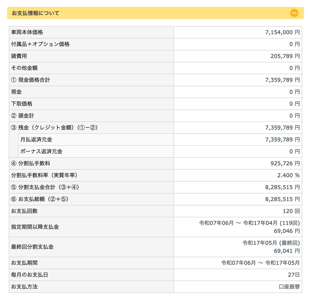Click the ③ 残金(クレジット金額) label
Screen dimensions: 311x300
[x=55, y=128]
